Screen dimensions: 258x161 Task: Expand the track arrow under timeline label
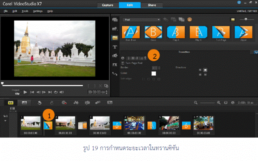click(5, 121)
